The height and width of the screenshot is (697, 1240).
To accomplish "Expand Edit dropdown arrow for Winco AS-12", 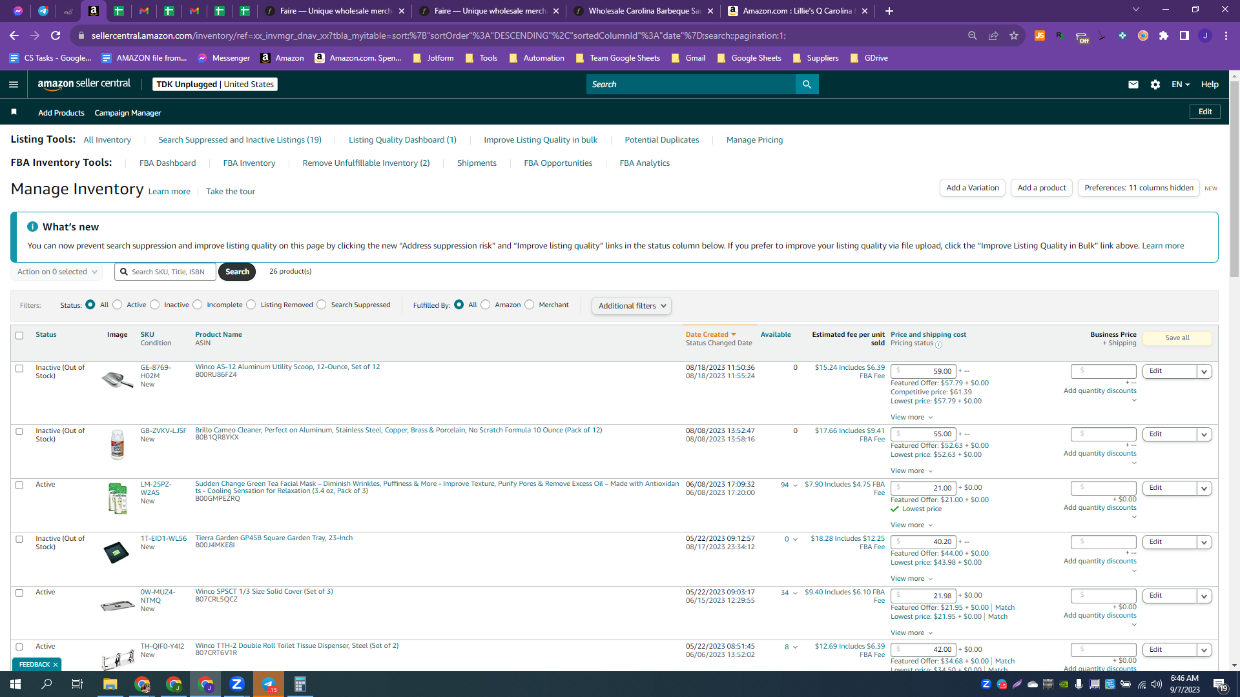I will tap(1204, 372).
